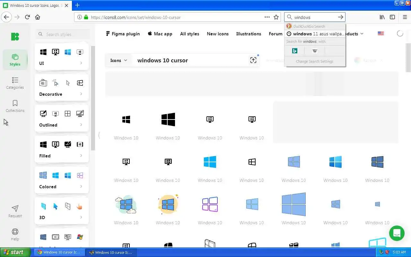
Task: Select the Windows 10 icon on yellow circle
Action: (168, 204)
